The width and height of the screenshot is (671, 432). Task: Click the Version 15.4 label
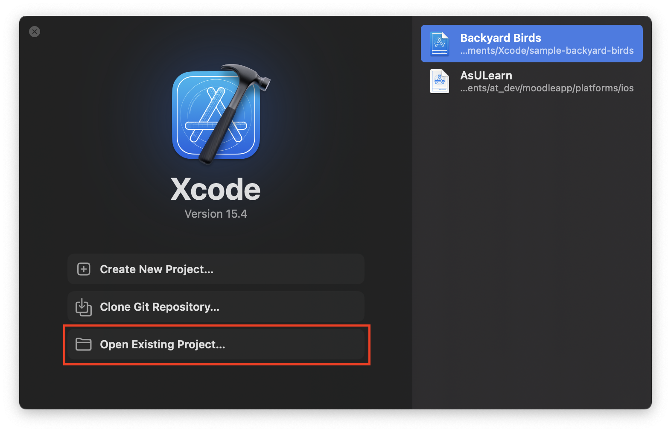point(216,214)
